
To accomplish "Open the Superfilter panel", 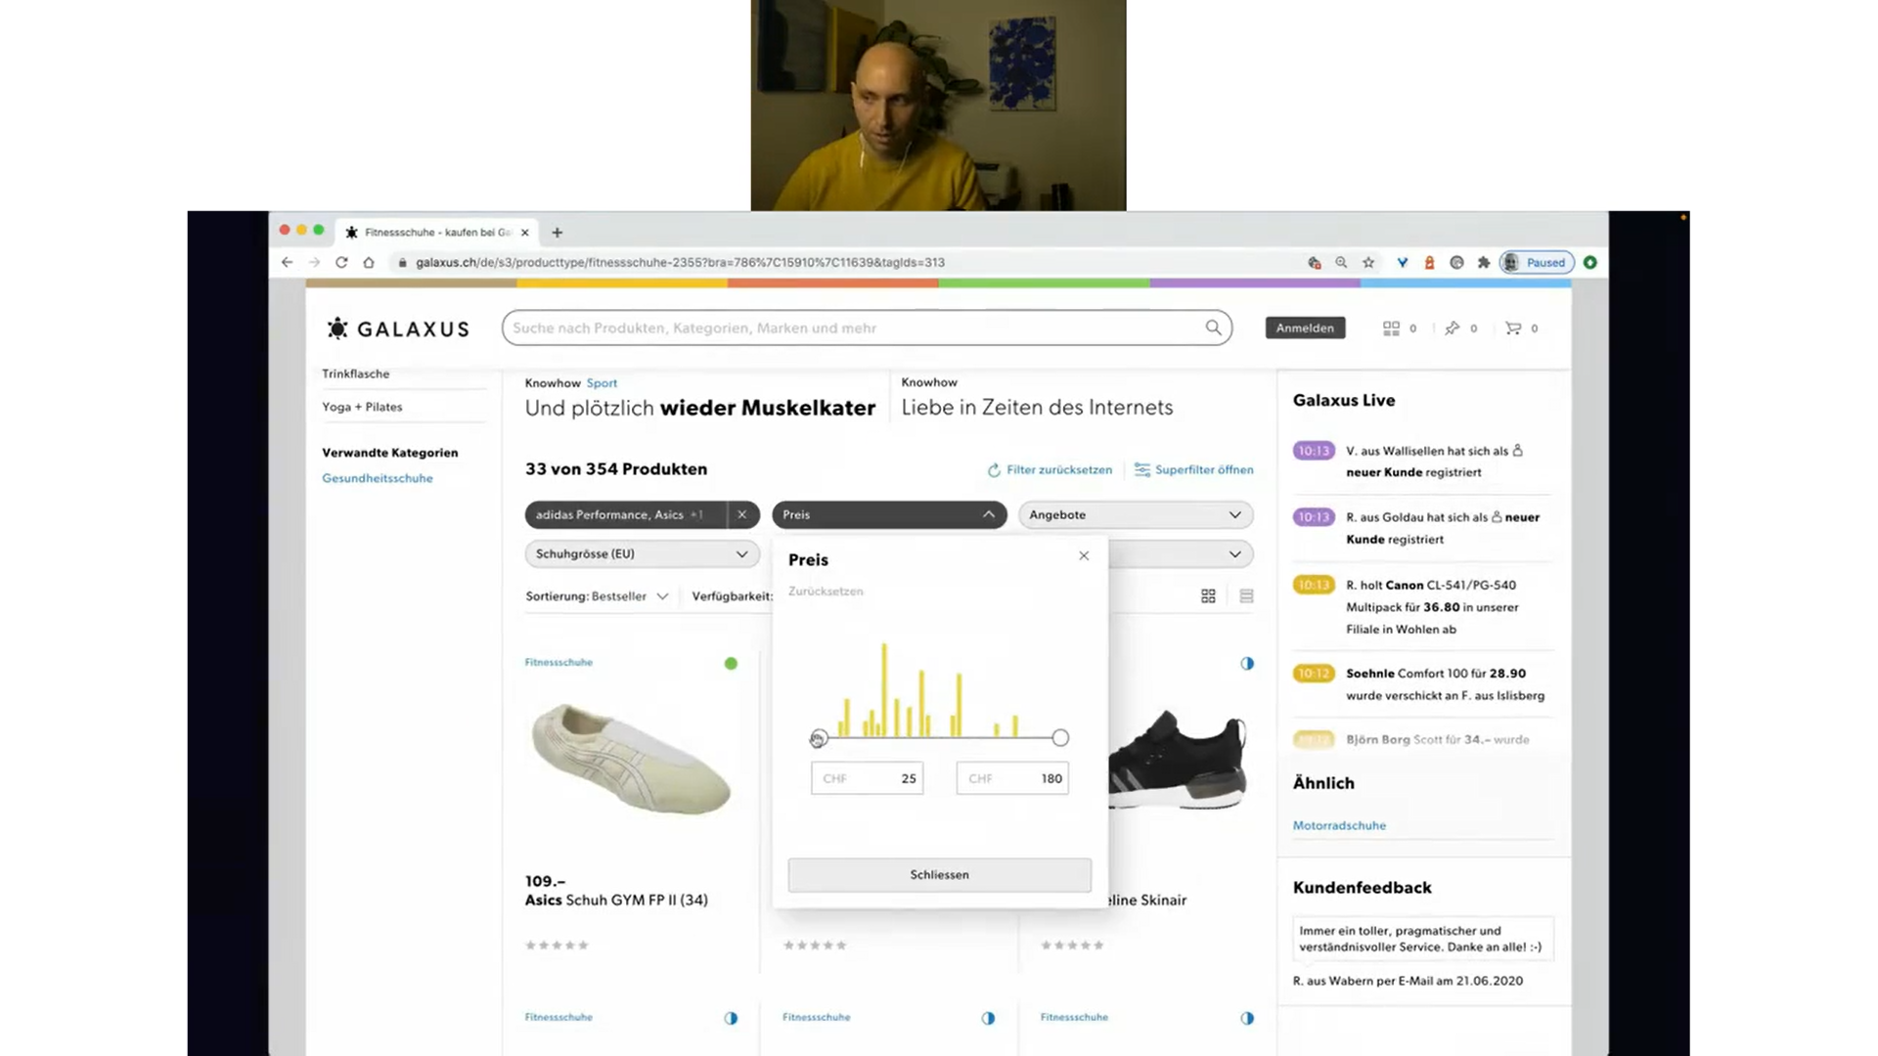I will pyautogui.click(x=1193, y=469).
